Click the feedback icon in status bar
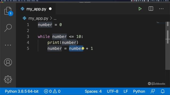Viewport: 170px width, 95px height. pos(153,91)
